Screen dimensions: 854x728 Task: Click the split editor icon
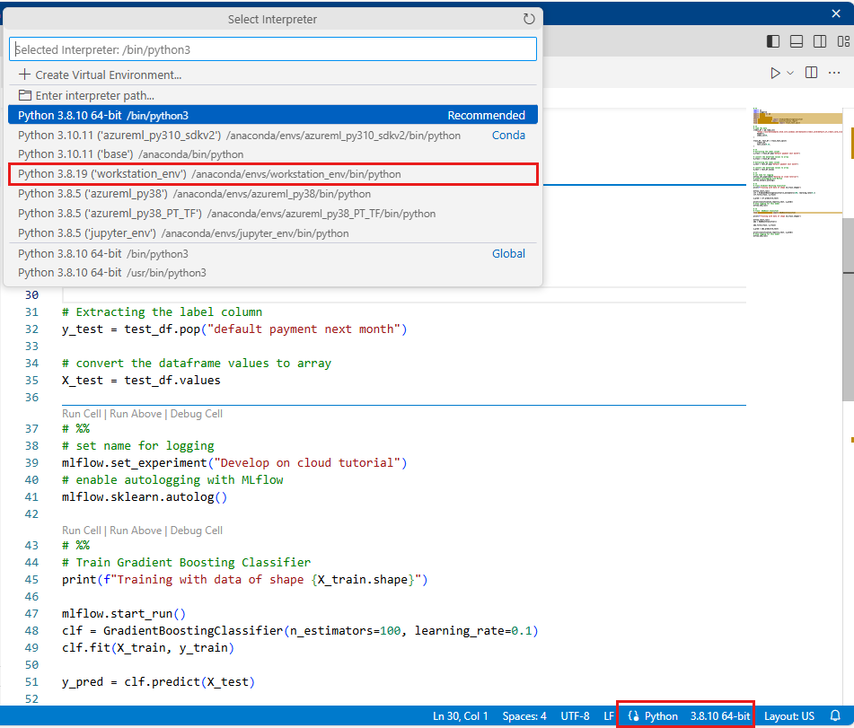[x=811, y=73]
